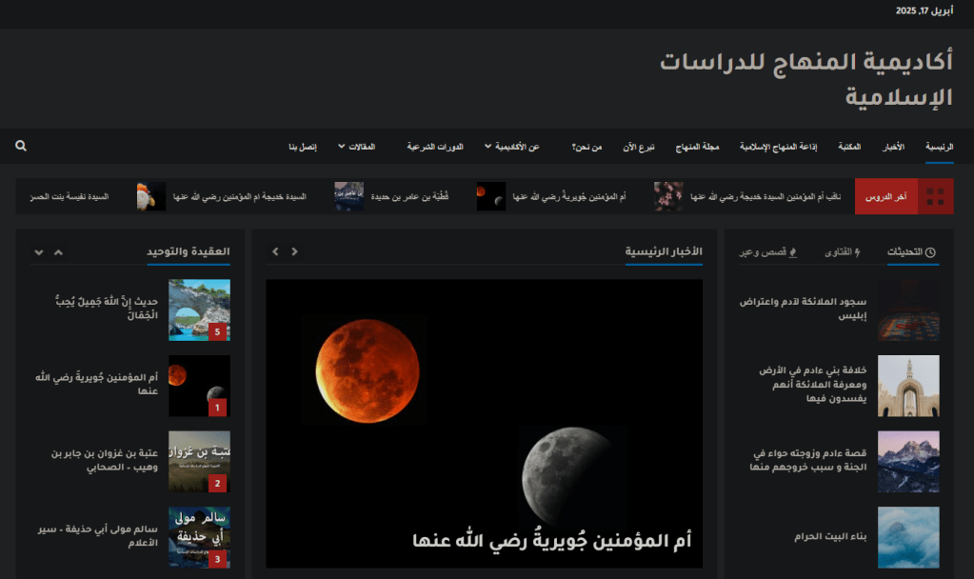This screenshot has width=974, height=579.
Task: Open the الدورات الشرعية menu item
Action: [435, 147]
